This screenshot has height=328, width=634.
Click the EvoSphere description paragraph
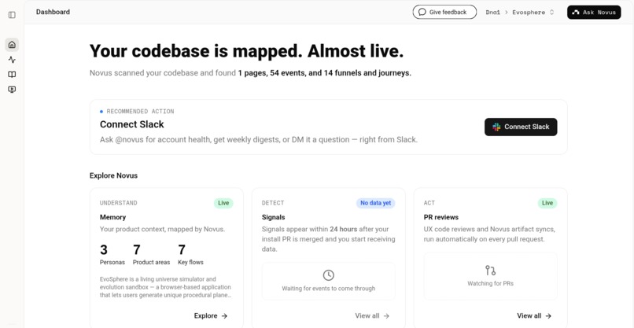[x=165, y=287]
